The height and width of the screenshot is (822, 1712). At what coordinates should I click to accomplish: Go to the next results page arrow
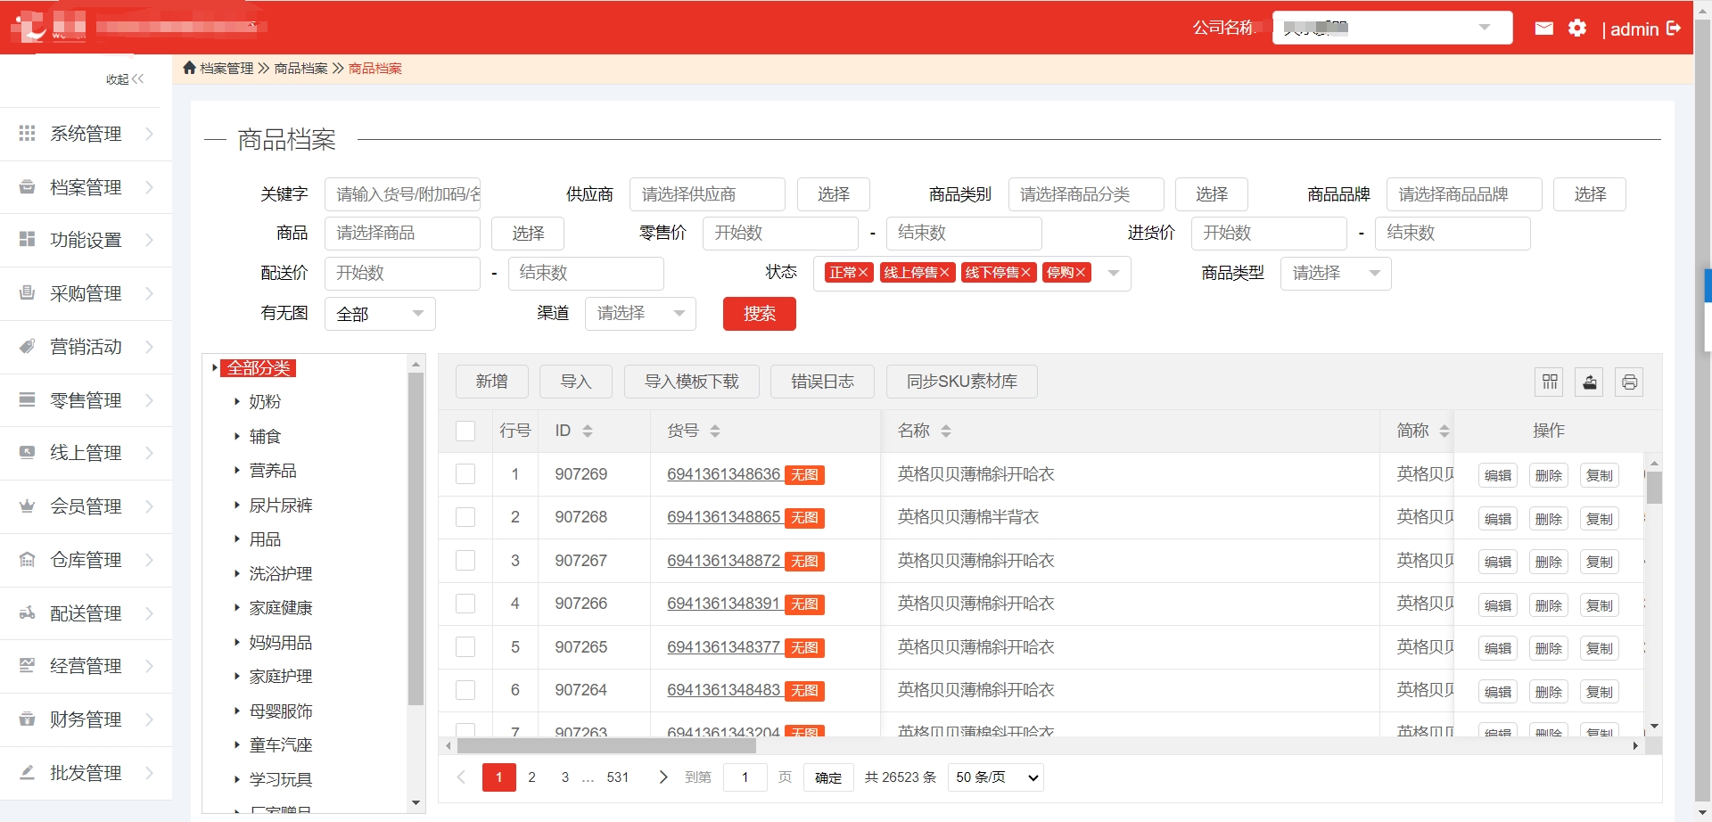coord(663,777)
